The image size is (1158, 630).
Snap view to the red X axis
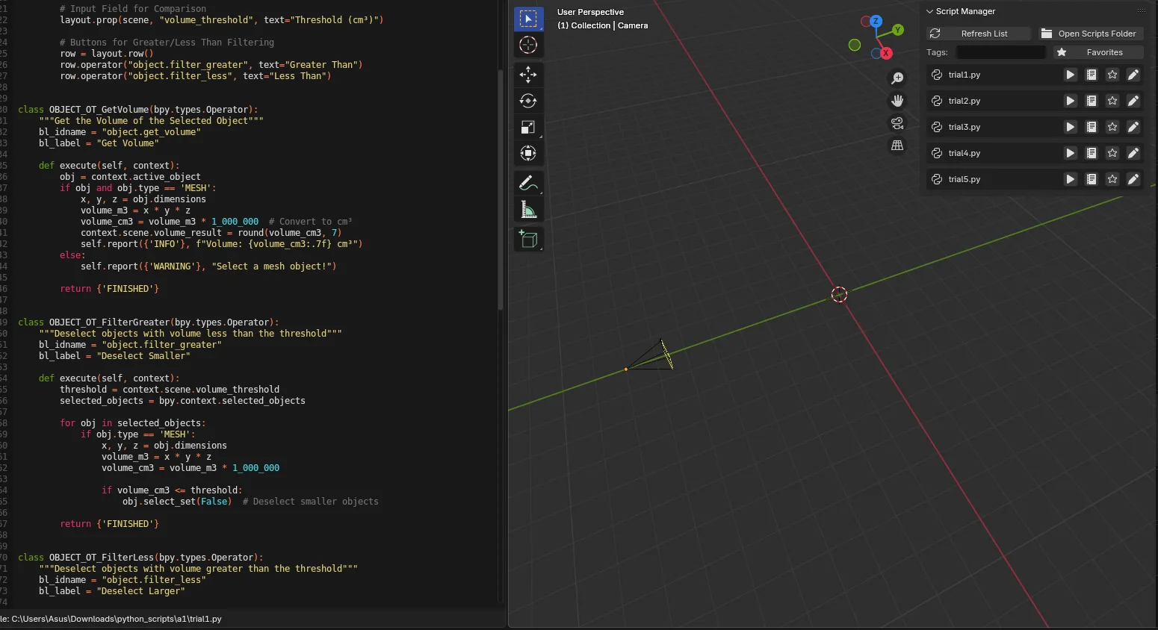pos(886,53)
